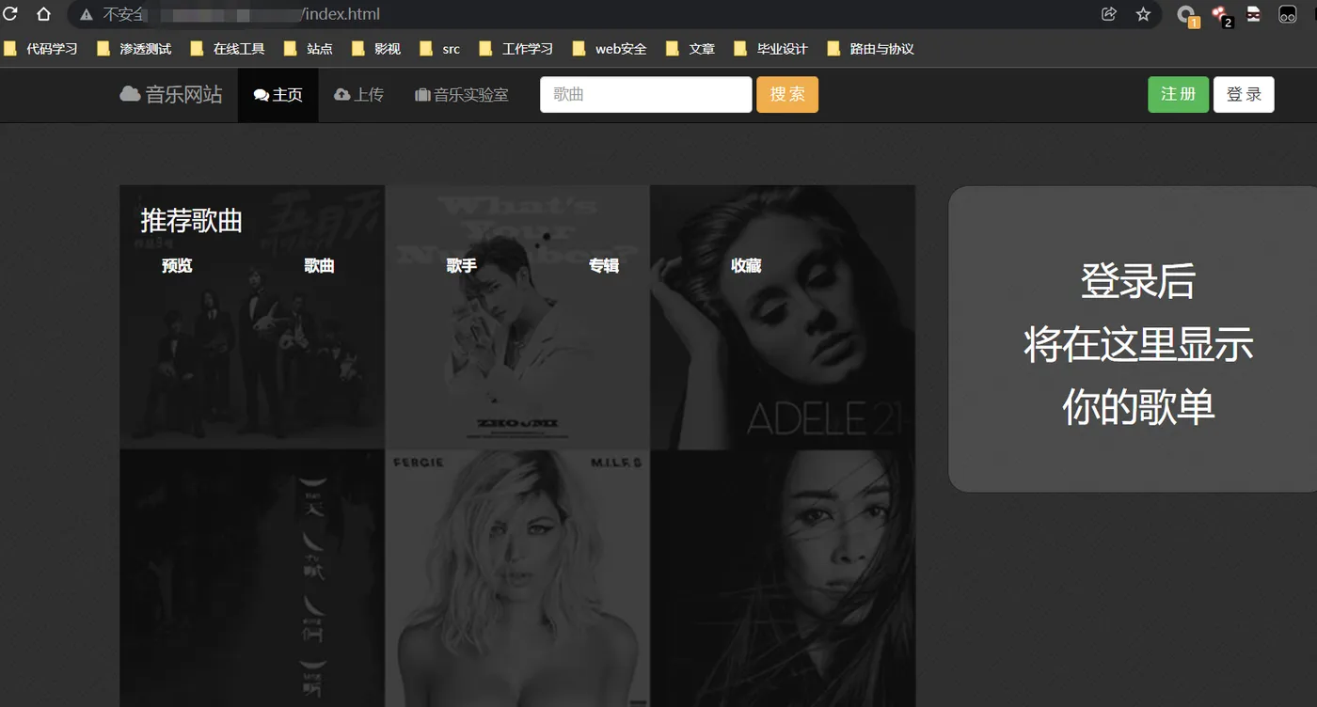Image resolution: width=1317 pixels, height=707 pixels.
Task: Click the 音乐网站 brand link
Action: (x=171, y=94)
